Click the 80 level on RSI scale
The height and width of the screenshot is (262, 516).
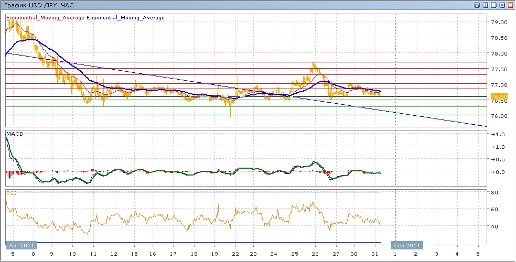(493, 193)
